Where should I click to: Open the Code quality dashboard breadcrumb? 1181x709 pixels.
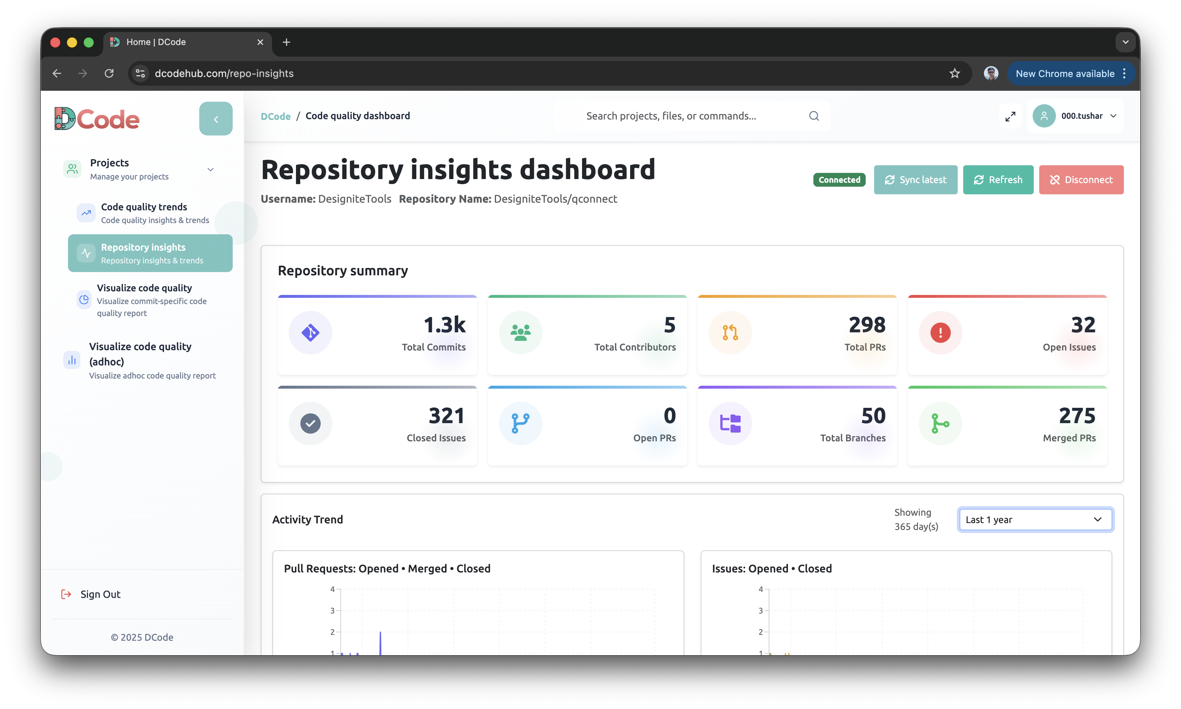pyautogui.click(x=358, y=116)
